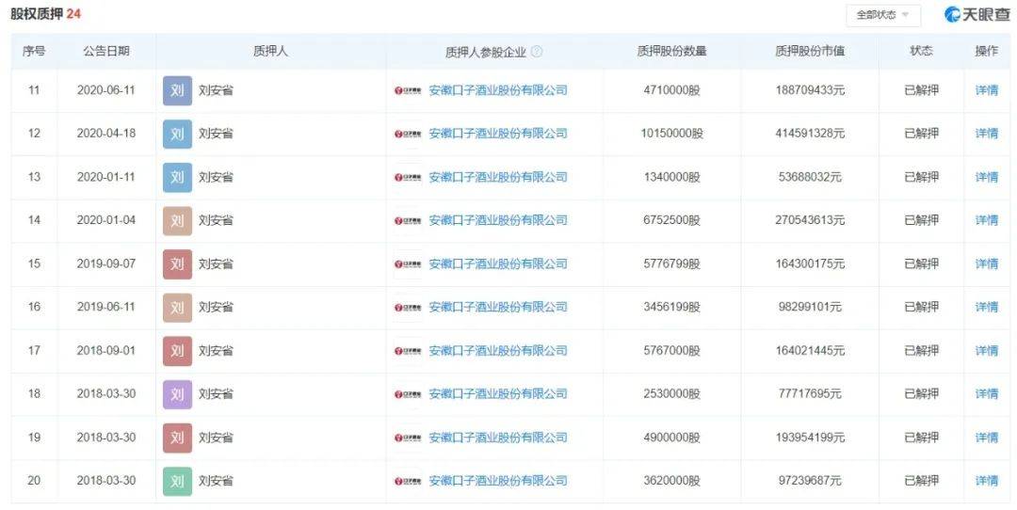
Task: Click company logo icon in row 12
Action: pos(408,134)
